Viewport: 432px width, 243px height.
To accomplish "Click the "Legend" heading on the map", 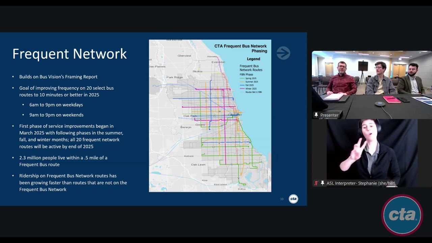I will click(253, 59).
